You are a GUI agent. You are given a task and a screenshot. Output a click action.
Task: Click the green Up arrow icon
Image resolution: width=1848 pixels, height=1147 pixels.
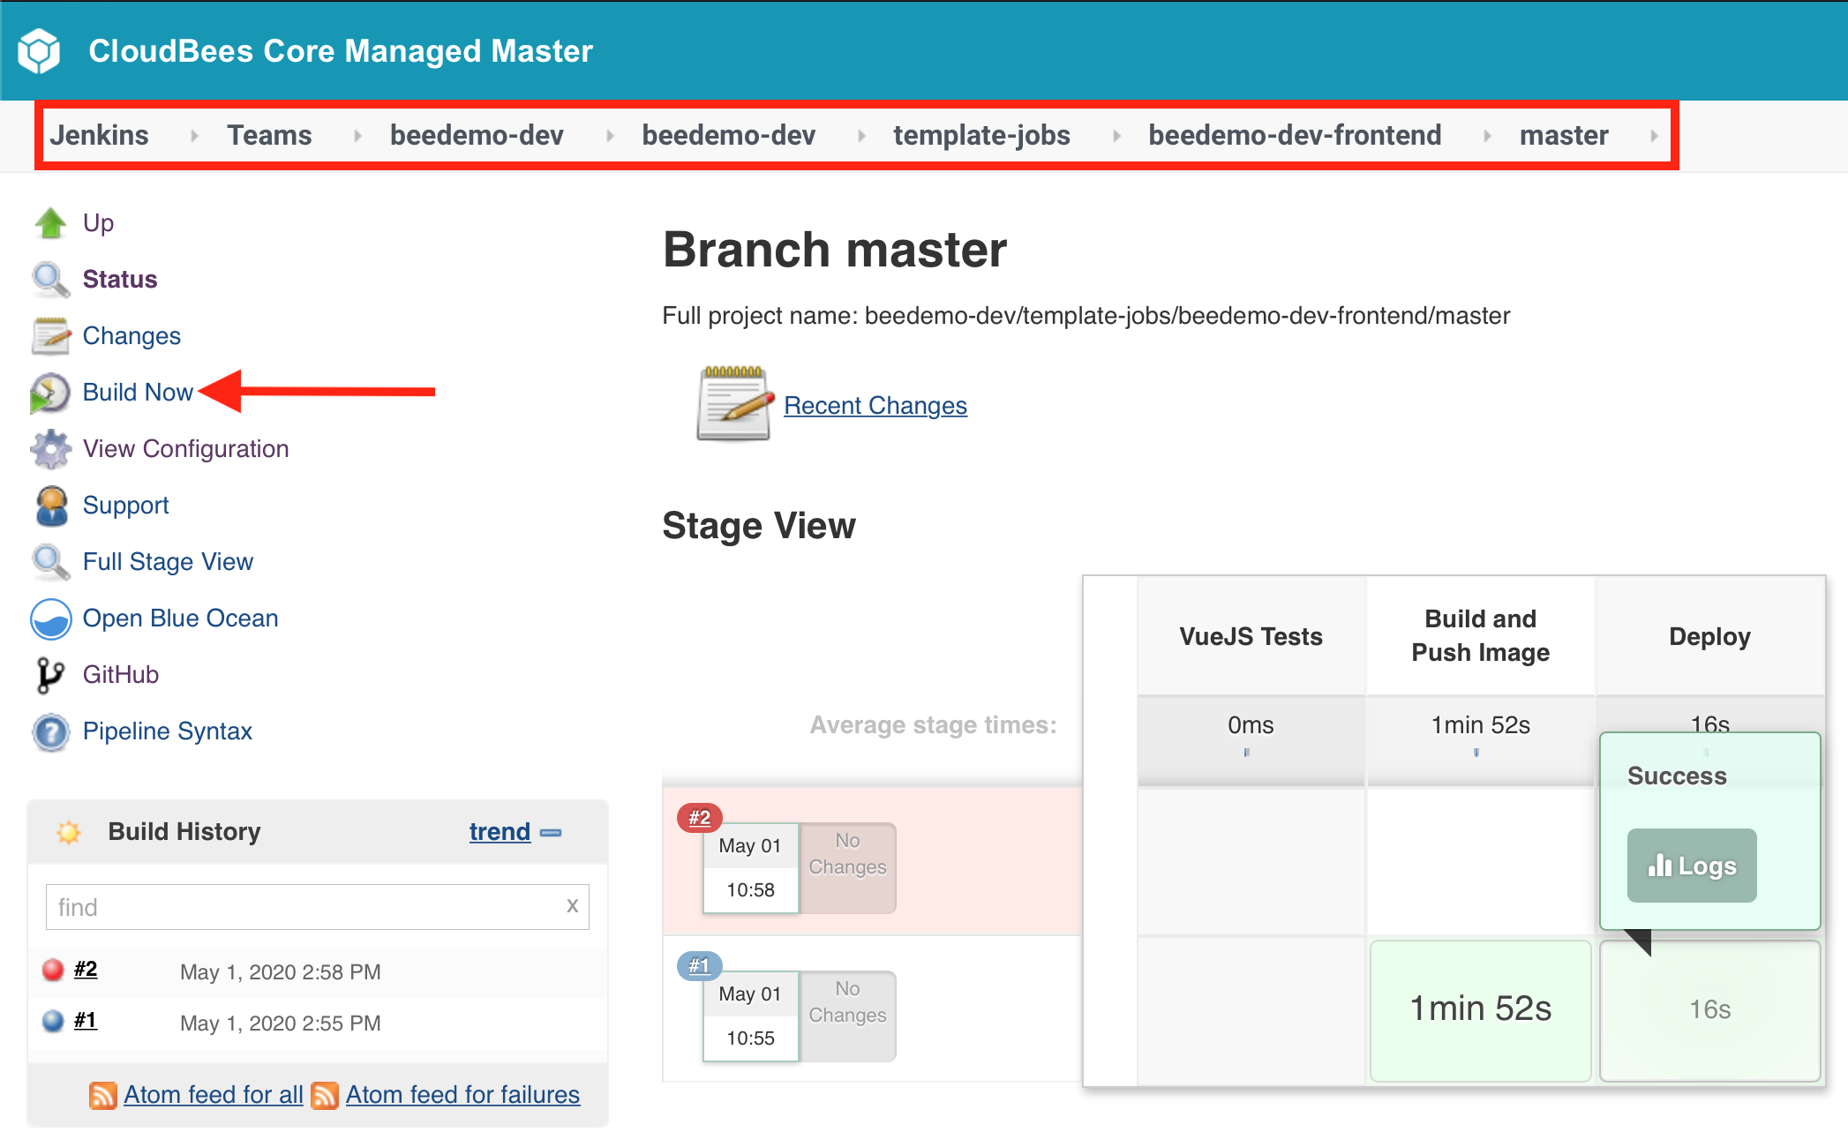point(50,223)
